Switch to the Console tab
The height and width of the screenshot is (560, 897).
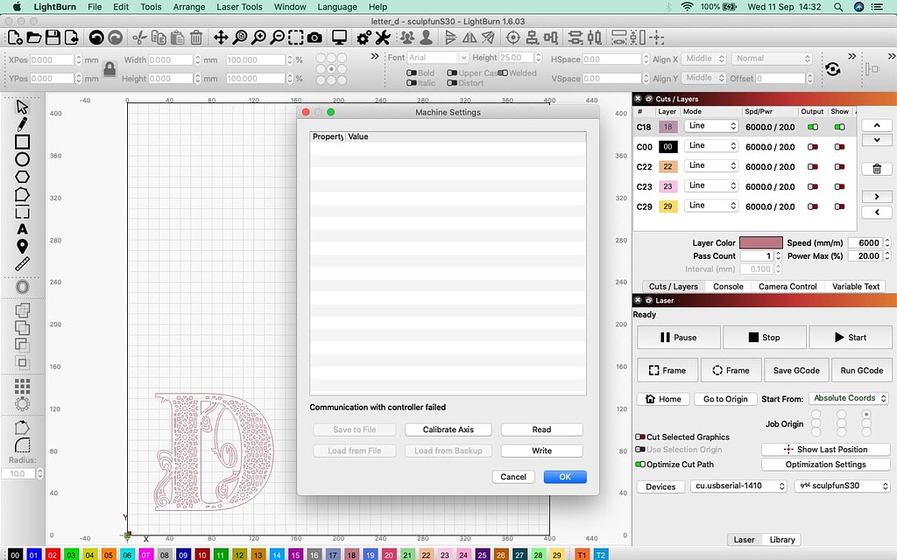point(728,286)
